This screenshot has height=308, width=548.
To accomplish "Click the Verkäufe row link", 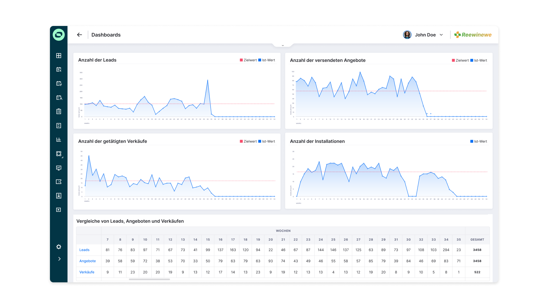I will pyautogui.click(x=87, y=272).
